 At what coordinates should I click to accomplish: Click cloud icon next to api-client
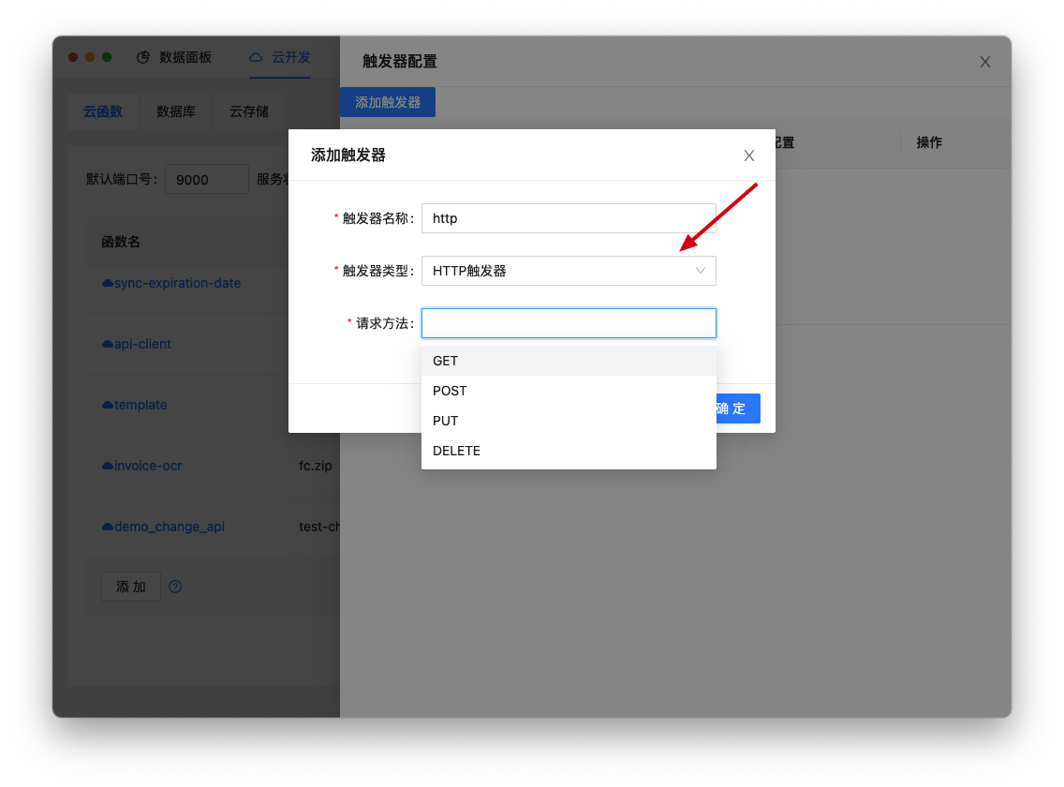(108, 344)
